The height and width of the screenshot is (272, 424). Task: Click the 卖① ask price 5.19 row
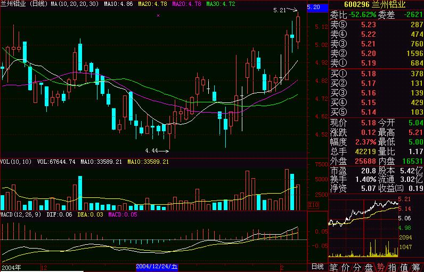click(376, 63)
